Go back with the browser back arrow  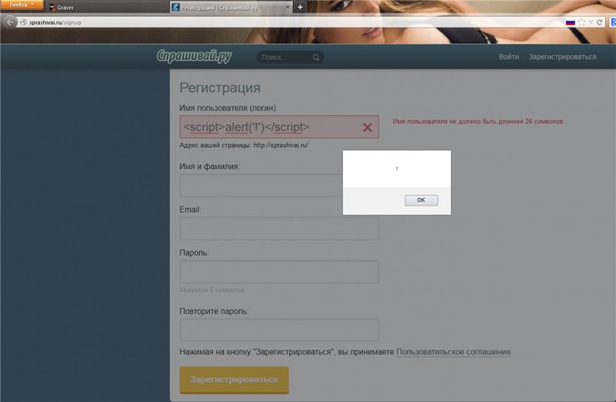[11, 22]
